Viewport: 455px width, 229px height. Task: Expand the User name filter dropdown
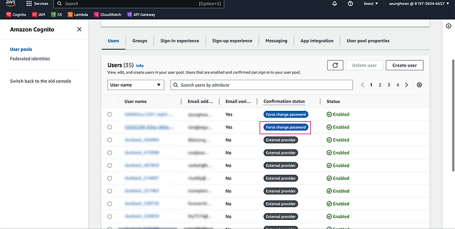tap(136, 85)
